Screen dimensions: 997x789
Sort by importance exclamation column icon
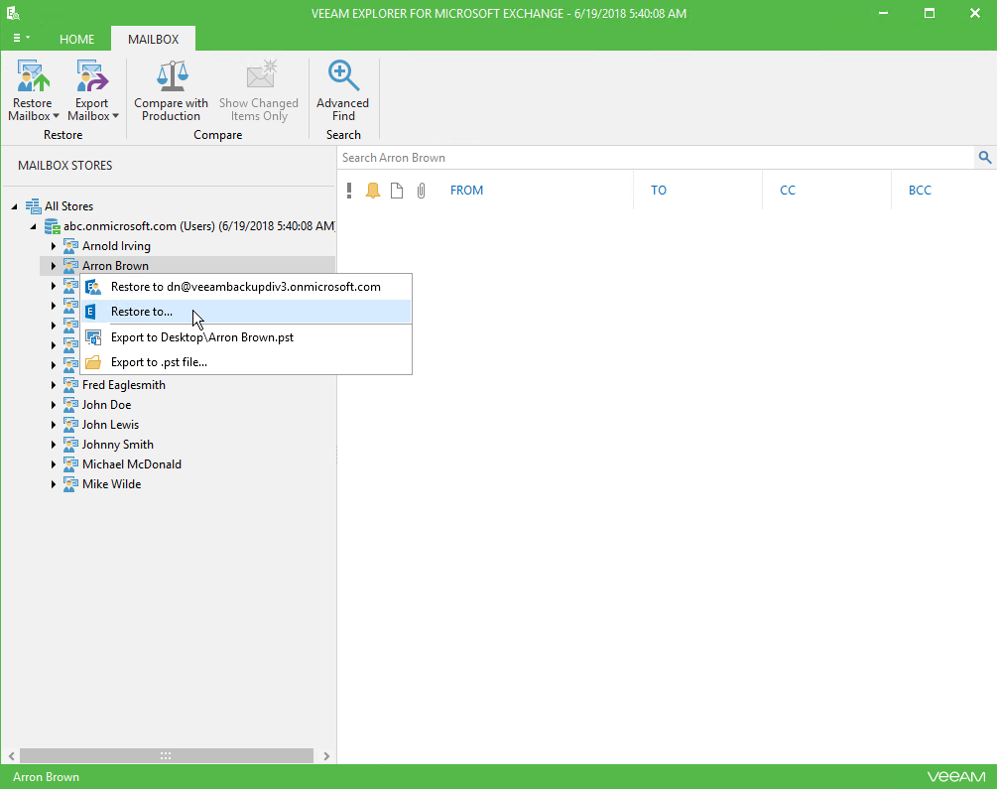click(x=349, y=191)
